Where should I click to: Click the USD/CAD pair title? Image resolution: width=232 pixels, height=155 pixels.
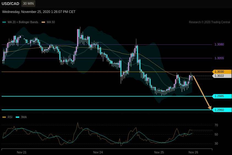[10, 4]
